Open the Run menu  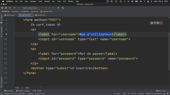(x=53, y=1)
